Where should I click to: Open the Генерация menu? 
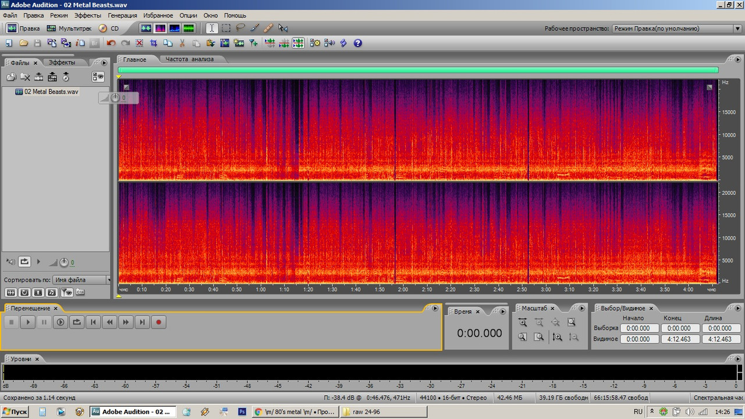coord(123,15)
